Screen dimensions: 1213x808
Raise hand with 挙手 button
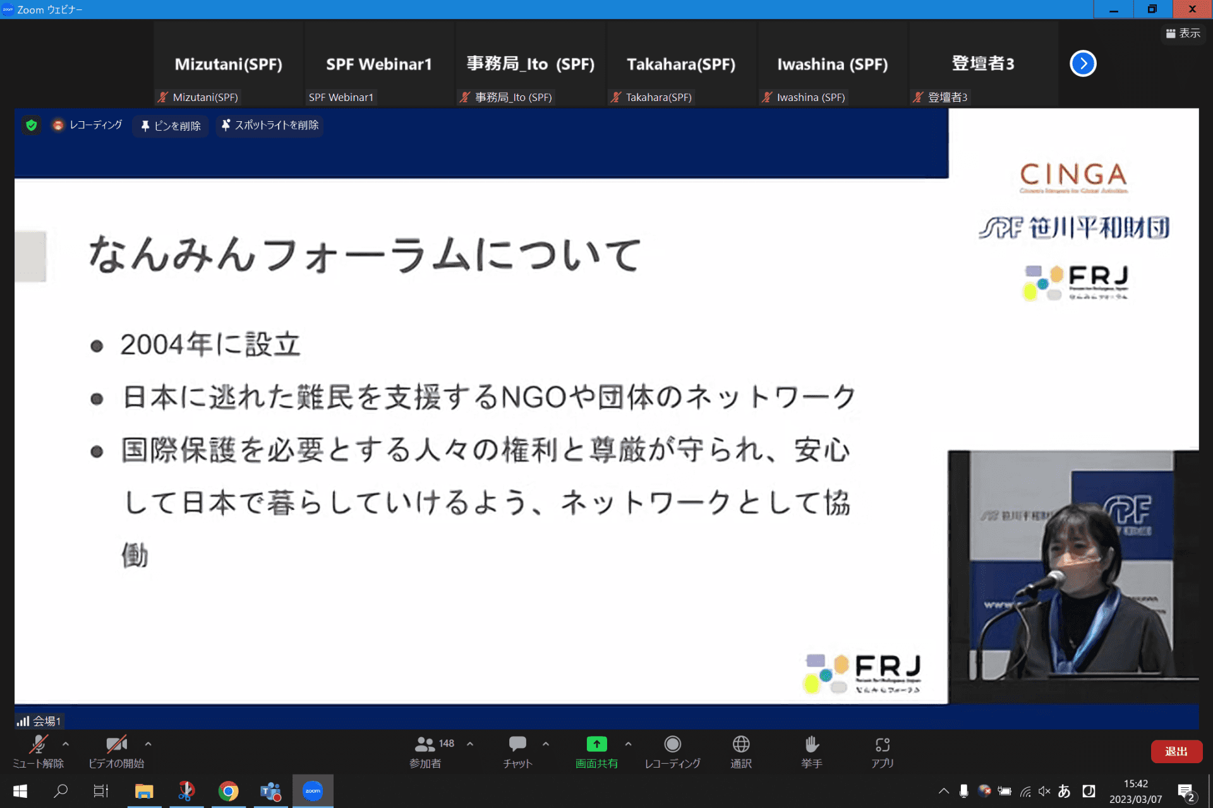tap(812, 751)
